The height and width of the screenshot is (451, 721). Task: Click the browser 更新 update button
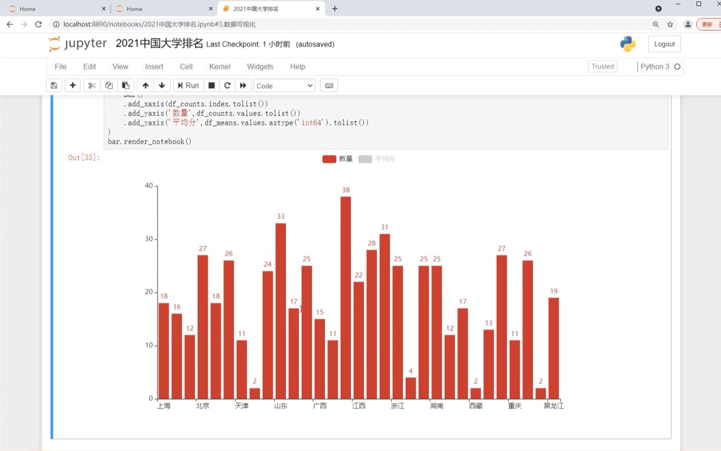tap(709, 24)
